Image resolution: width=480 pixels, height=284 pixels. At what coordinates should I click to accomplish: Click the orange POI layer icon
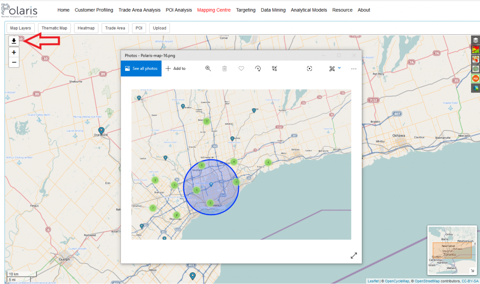(475, 78)
